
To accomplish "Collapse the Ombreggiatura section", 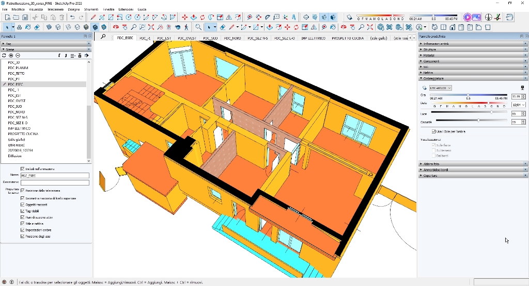I will click(x=473, y=78).
